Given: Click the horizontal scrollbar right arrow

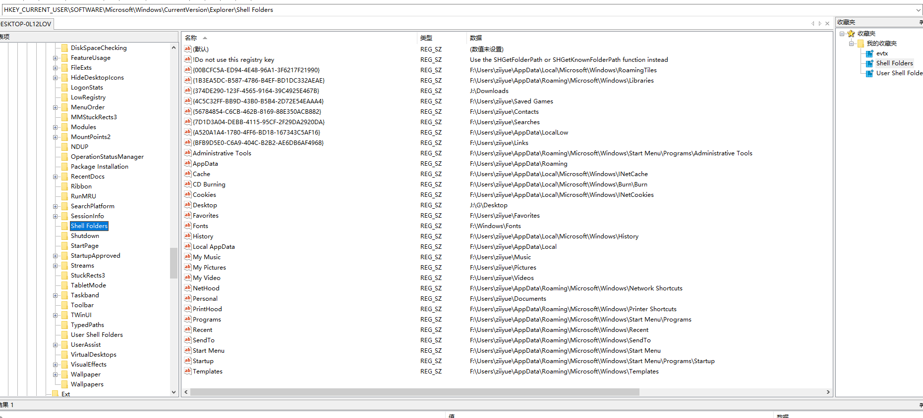Looking at the screenshot, I should [828, 392].
